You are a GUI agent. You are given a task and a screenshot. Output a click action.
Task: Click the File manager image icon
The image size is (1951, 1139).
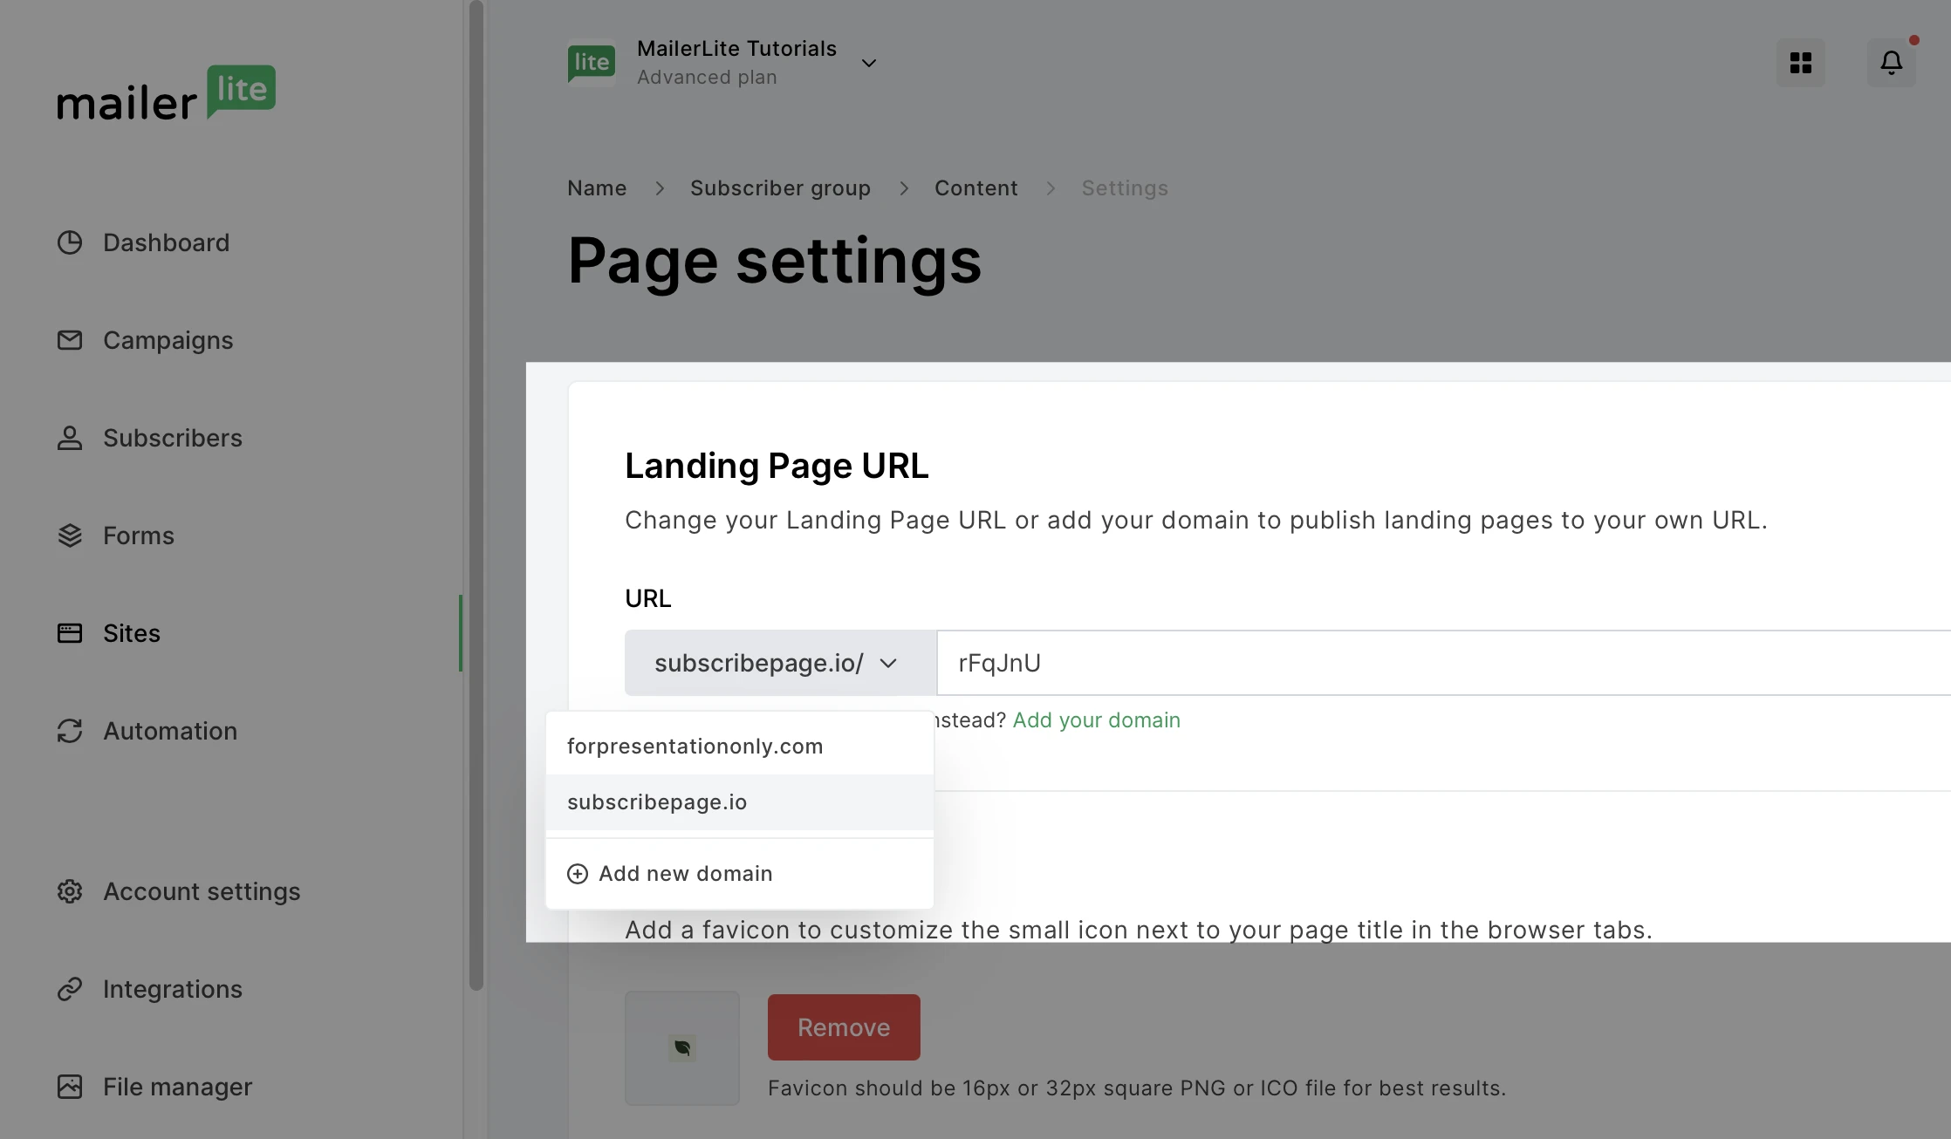click(70, 1087)
